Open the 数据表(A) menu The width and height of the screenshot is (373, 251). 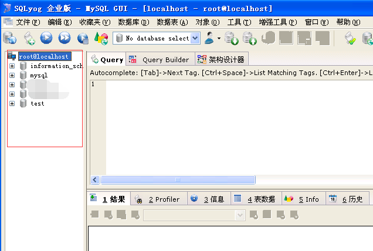[x=172, y=22]
